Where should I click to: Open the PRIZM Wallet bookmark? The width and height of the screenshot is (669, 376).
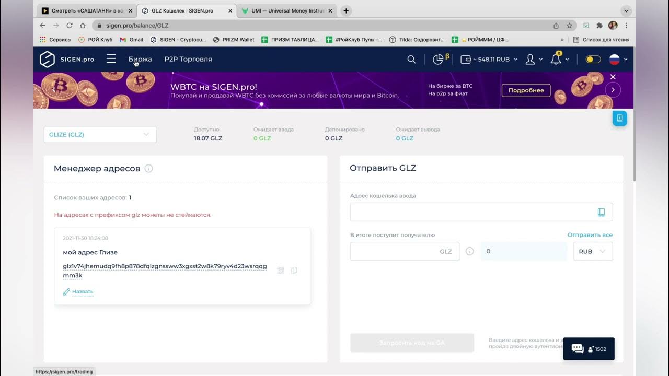[234, 40]
